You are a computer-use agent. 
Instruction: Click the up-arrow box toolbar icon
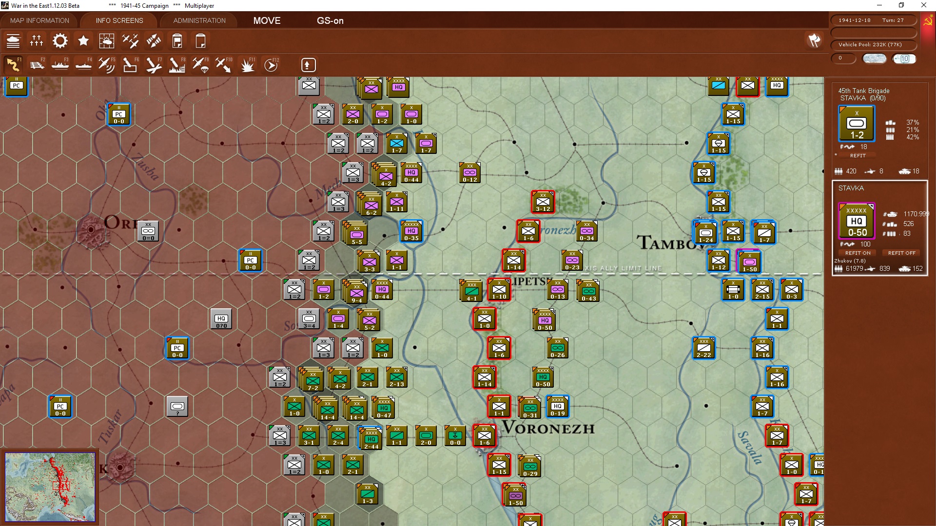point(308,65)
